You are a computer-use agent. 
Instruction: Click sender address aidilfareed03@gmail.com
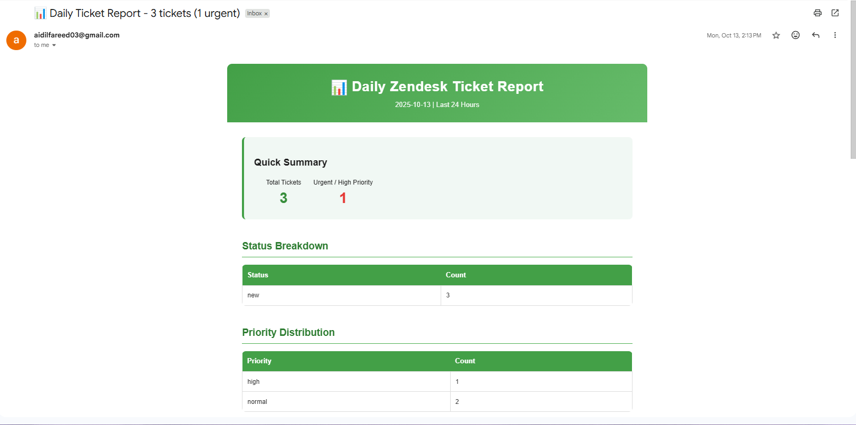coord(77,35)
